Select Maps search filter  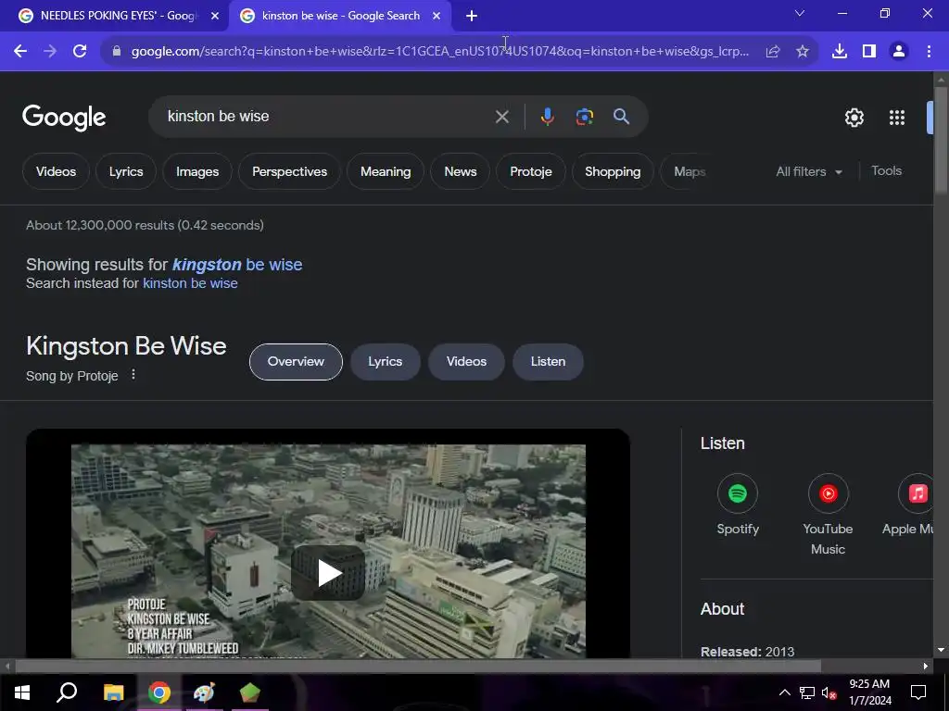click(690, 171)
